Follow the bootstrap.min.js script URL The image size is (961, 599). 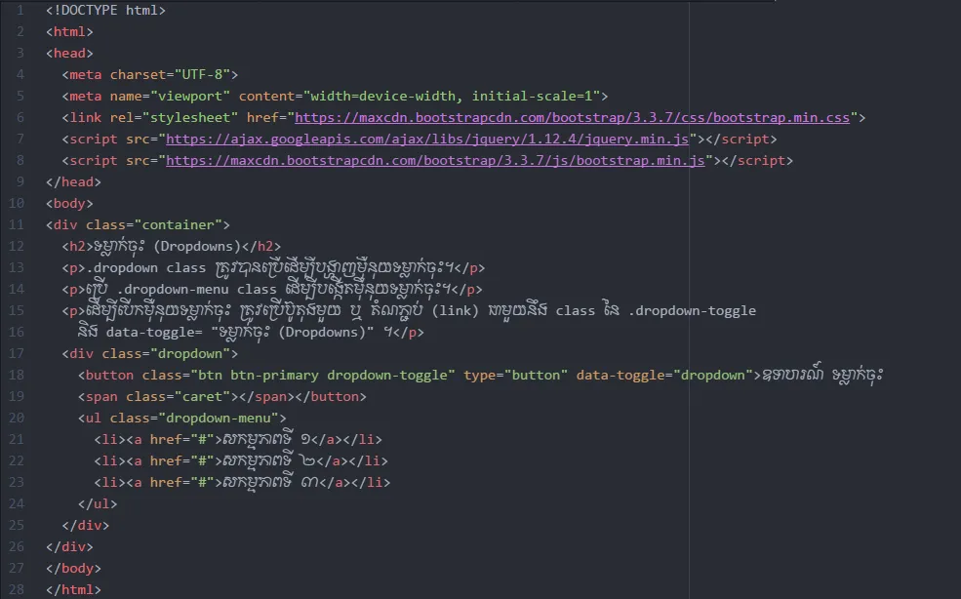(x=435, y=160)
